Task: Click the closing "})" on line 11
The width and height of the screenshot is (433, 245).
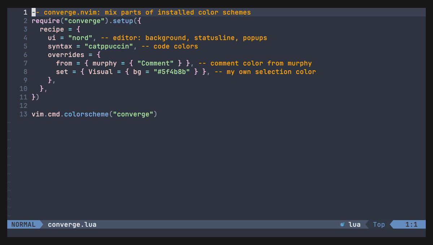Action: coord(36,97)
